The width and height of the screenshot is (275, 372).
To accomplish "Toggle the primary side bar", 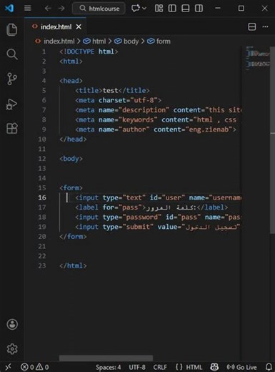I will (172, 9).
